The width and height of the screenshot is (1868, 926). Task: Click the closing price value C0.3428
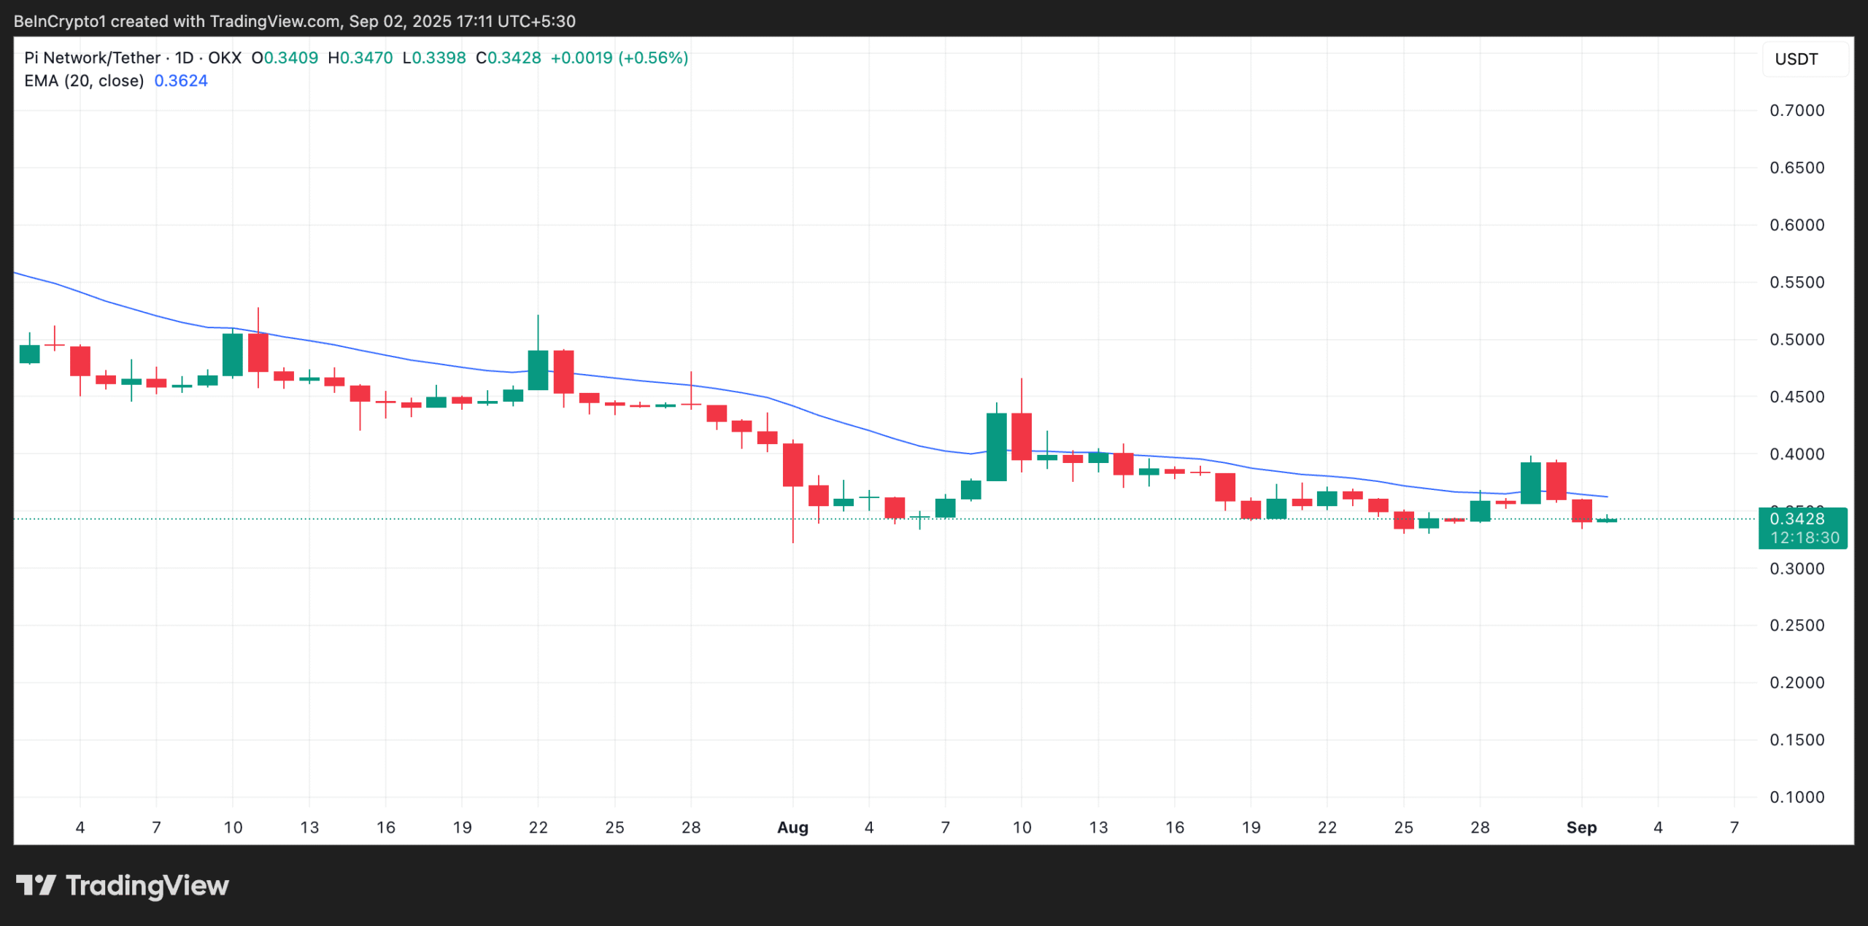point(509,58)
